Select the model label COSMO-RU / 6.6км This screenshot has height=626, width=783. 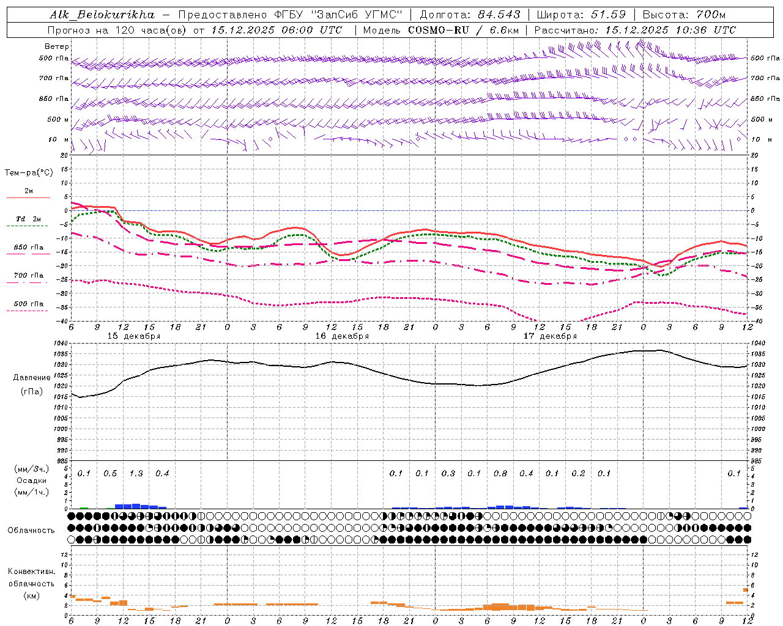pyautogui.click(x=464, y=30)
